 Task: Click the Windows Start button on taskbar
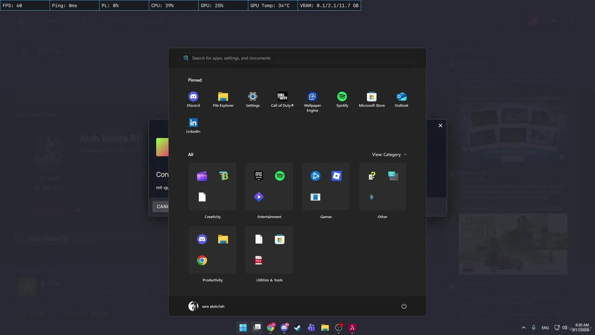(x=243, y=328)
